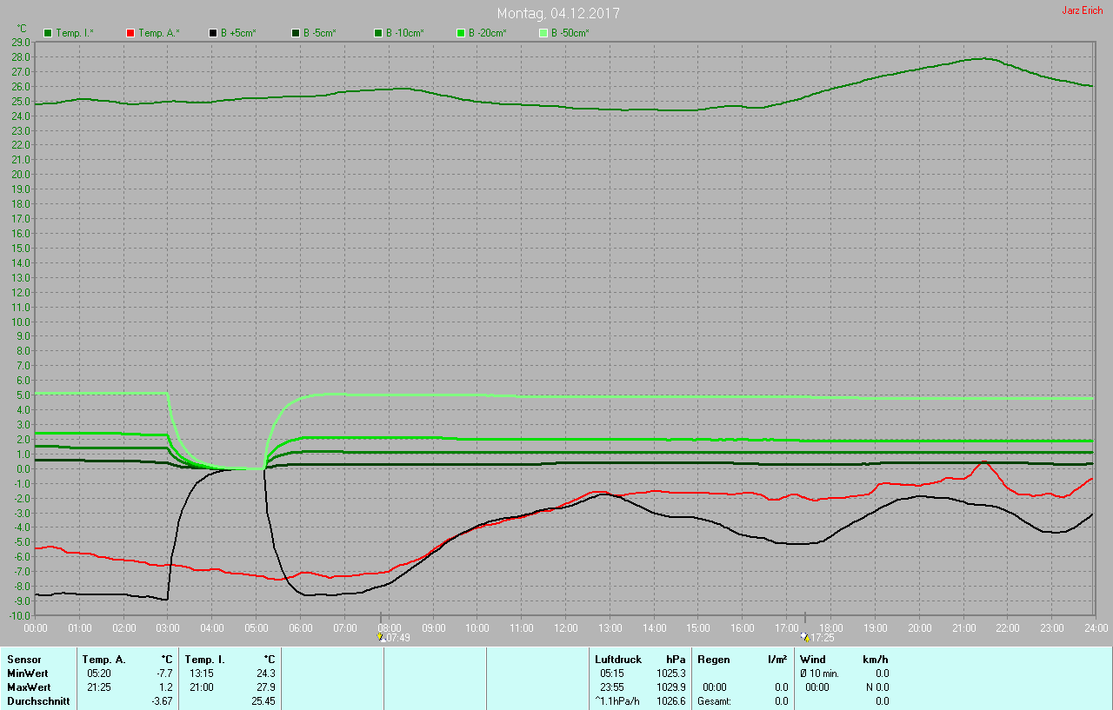1113x710 pixels.
Task: Click the Wind header in stats panel
Action: [812, 660]
